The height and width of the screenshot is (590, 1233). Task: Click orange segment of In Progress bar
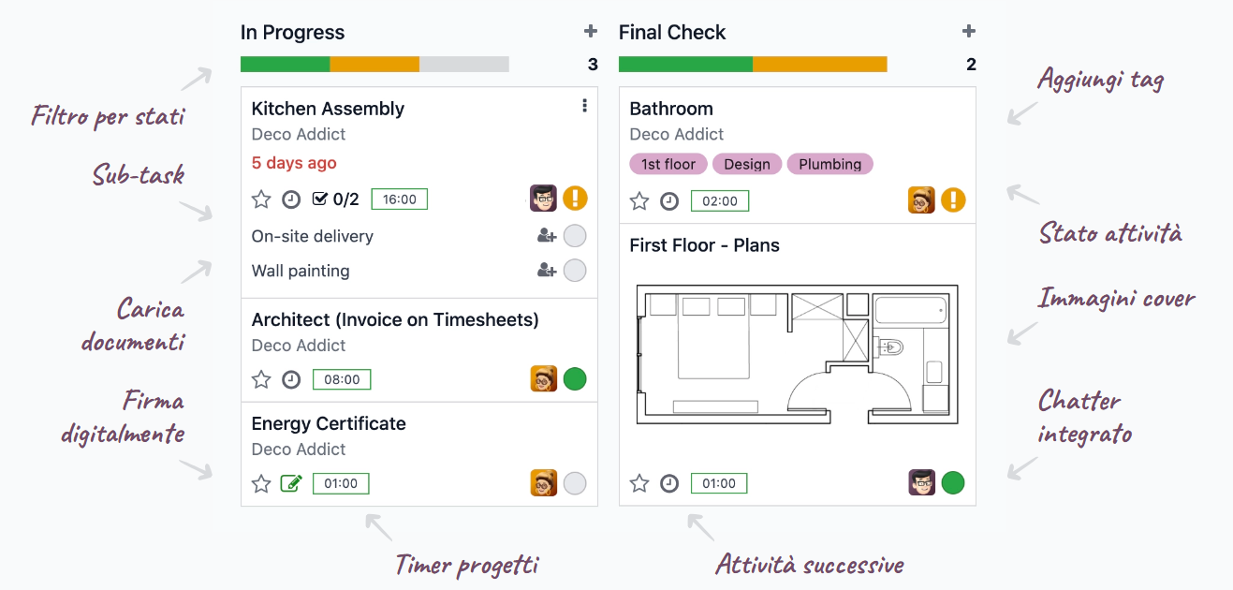click(374, 65)
